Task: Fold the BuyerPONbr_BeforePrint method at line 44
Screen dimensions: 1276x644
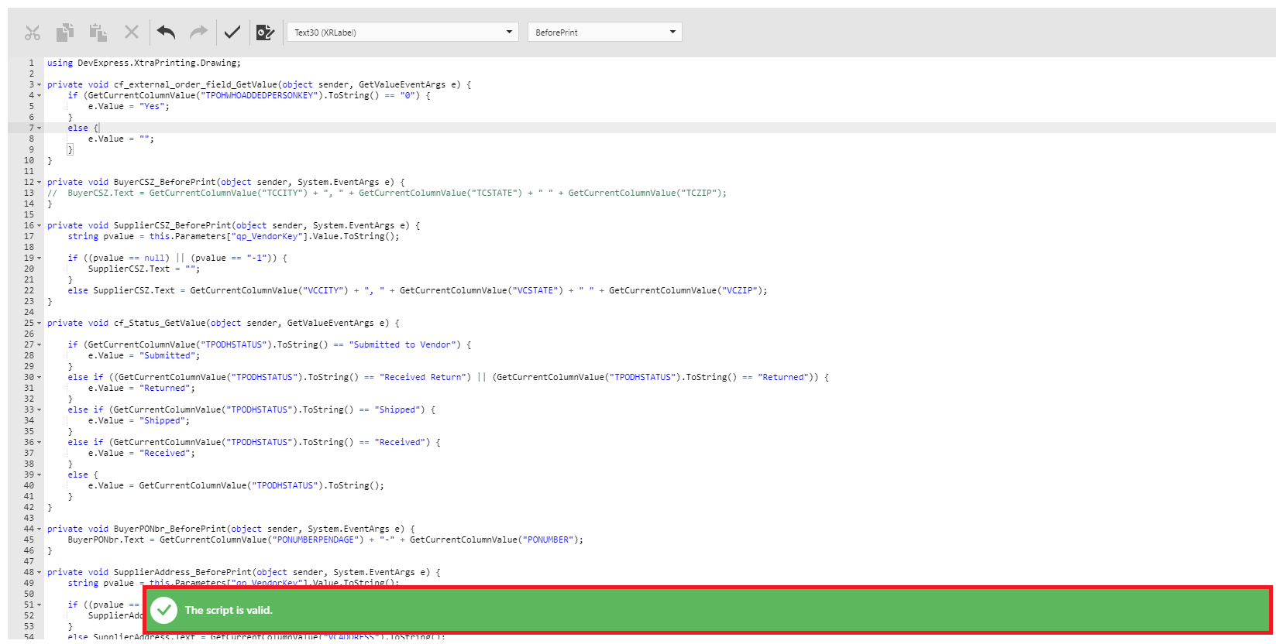Action: (40, 529)
